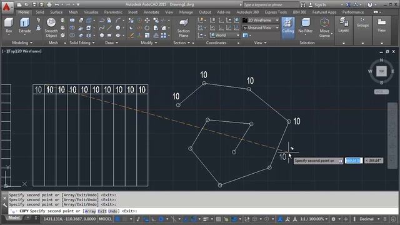Image resolution: width=400 pixels, height=225 pixels.
Task: Click the Plot printer quick access icon
Action: tap(49, 4)
